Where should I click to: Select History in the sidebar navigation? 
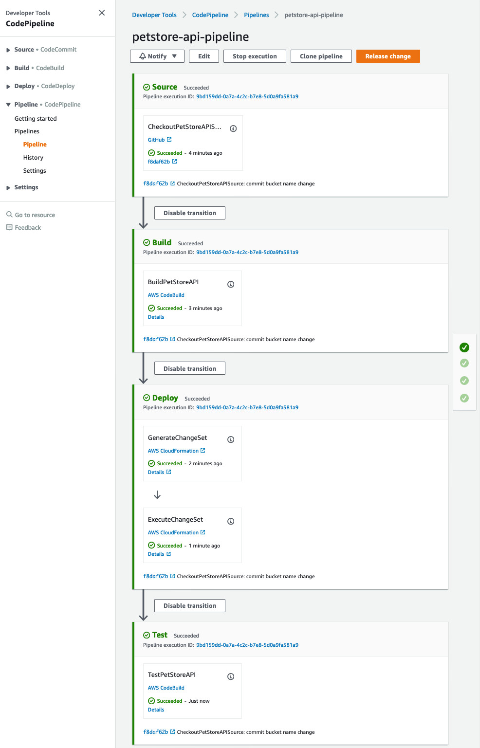[33, 157]
